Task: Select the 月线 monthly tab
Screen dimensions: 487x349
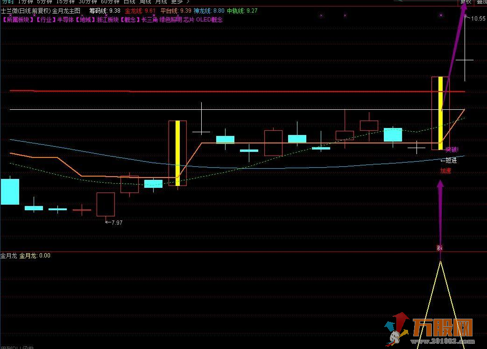Action: [161, 2]
